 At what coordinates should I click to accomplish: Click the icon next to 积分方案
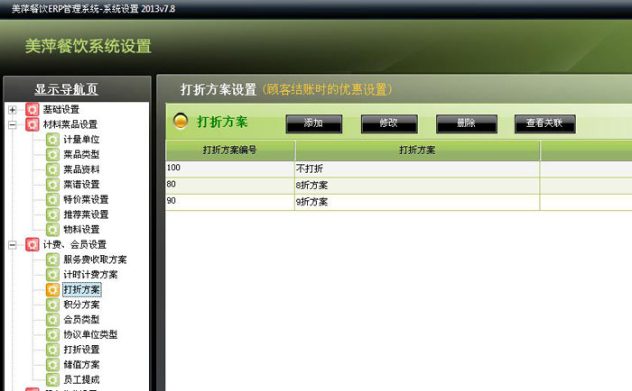click(x=52, y=305)
